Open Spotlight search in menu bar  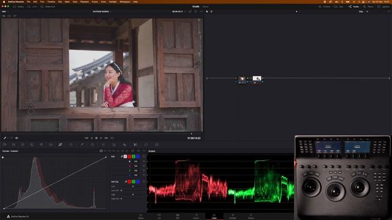359,2
